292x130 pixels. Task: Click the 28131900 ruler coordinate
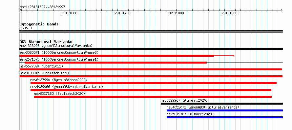pyautogui.click(x=229, y=13)
